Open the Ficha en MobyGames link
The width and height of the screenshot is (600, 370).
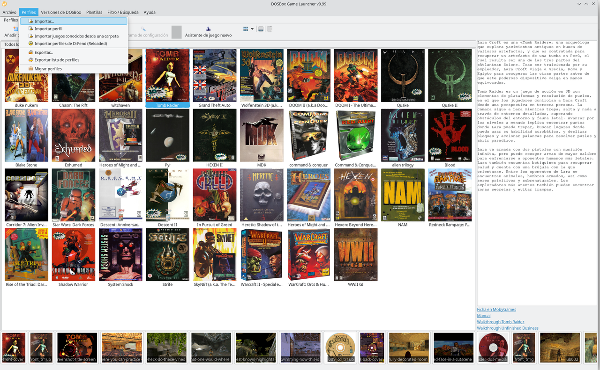tap(496, 310)
